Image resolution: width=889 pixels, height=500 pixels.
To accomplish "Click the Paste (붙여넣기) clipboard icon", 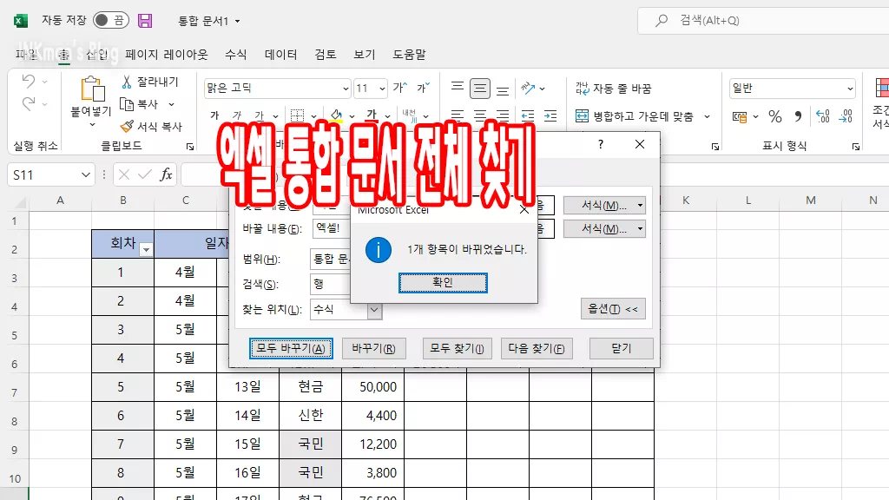I will 91,90.
